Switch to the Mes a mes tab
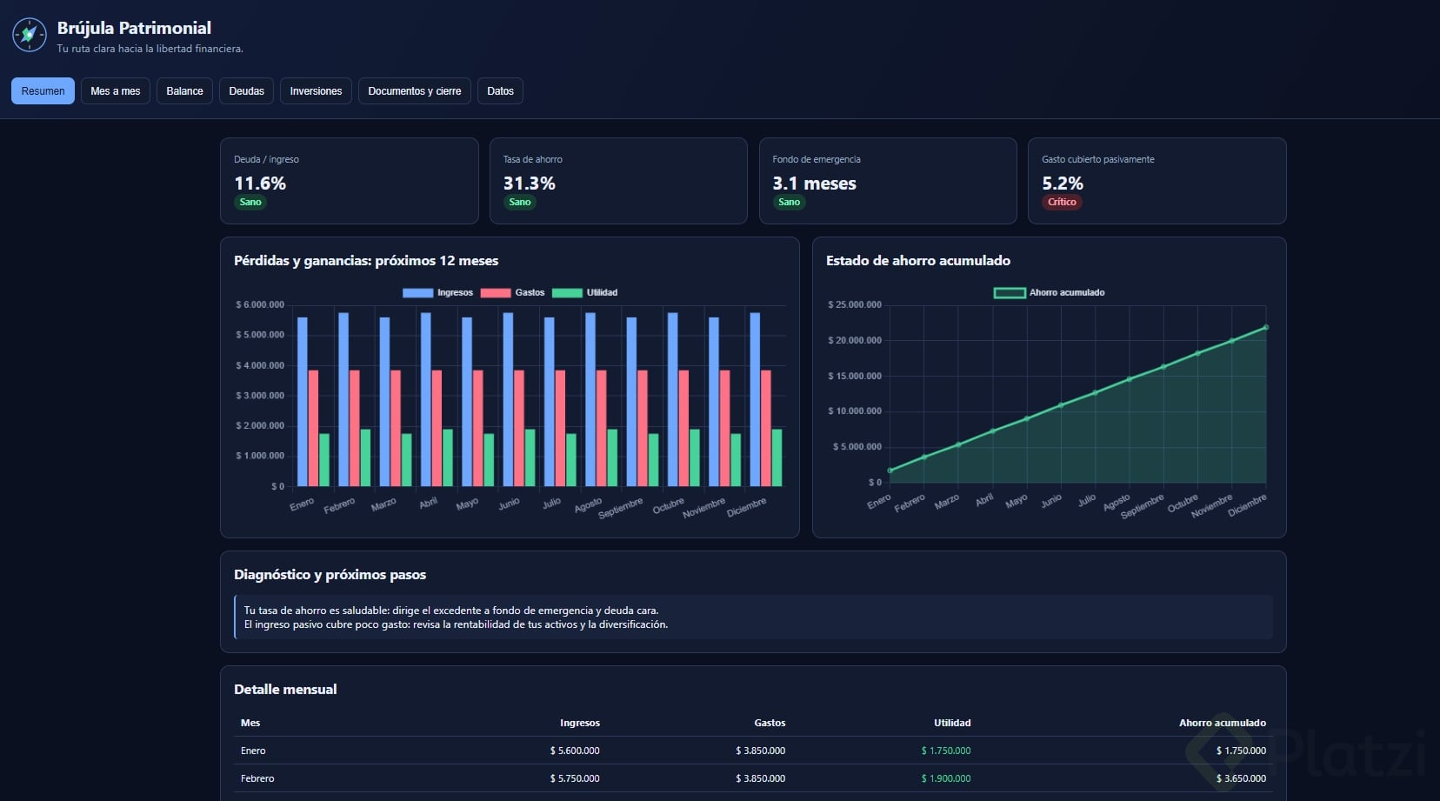 pos(116,91)
